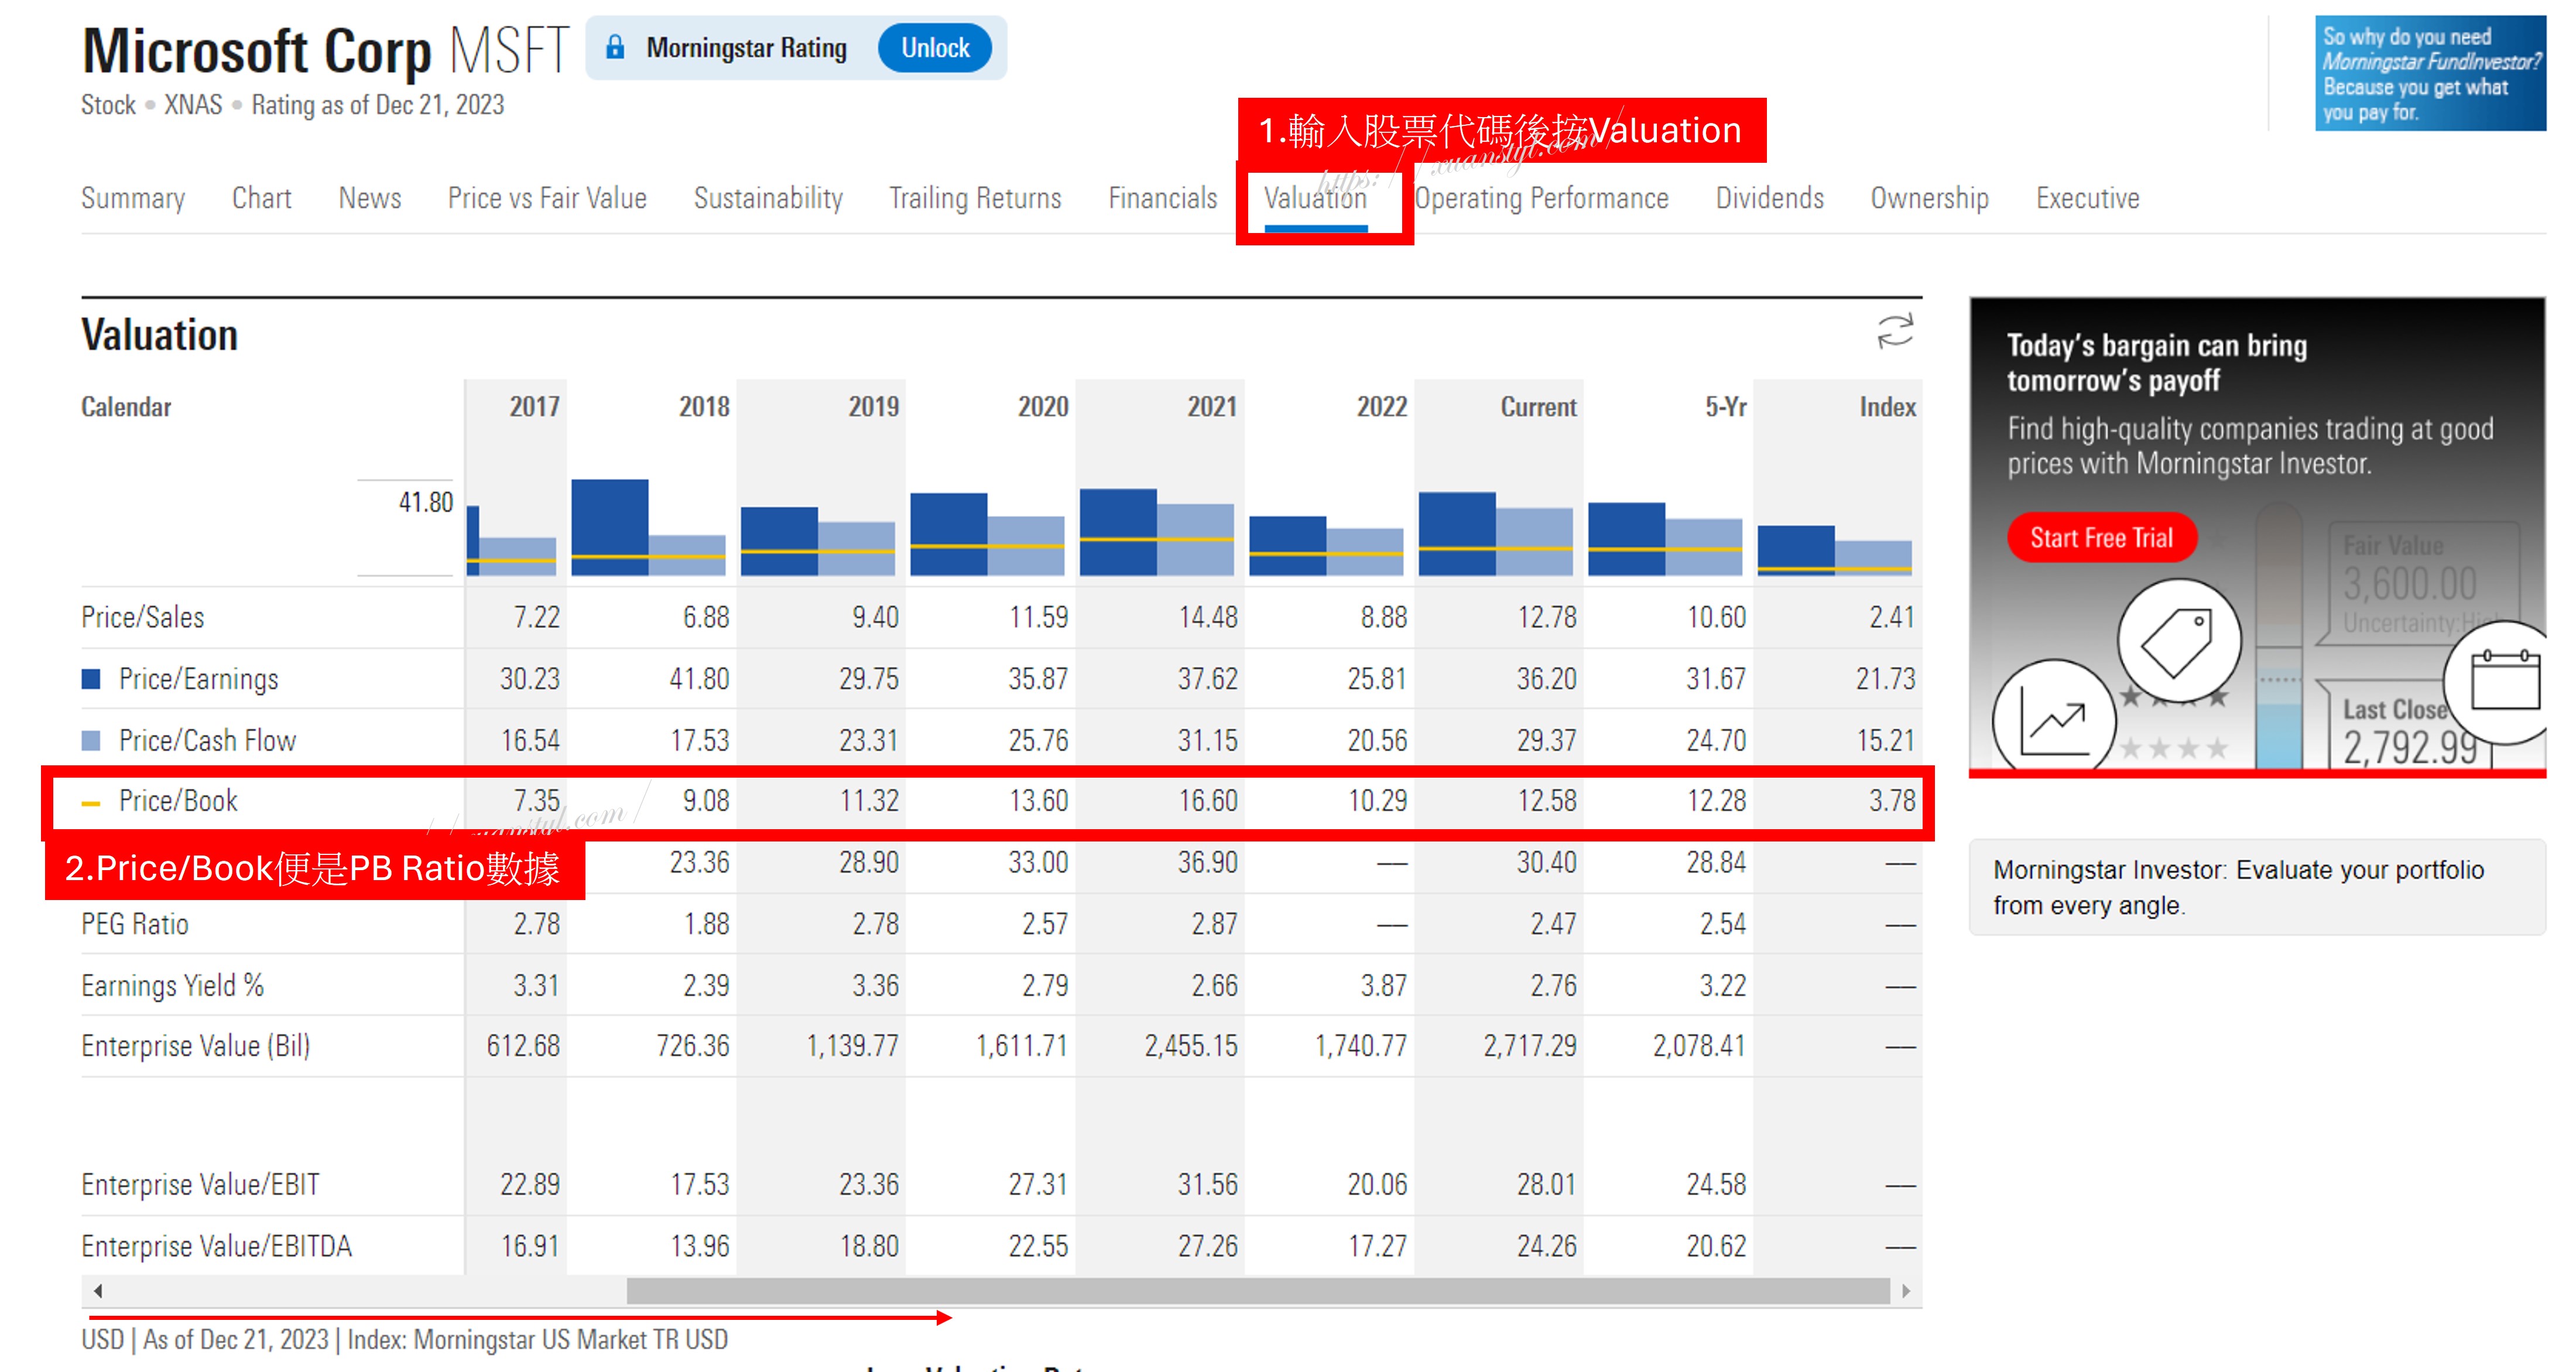Click the Current column header
Image resolution: width=2576 pixels, height=1372 pixels.
click(x=1538, y=407)
